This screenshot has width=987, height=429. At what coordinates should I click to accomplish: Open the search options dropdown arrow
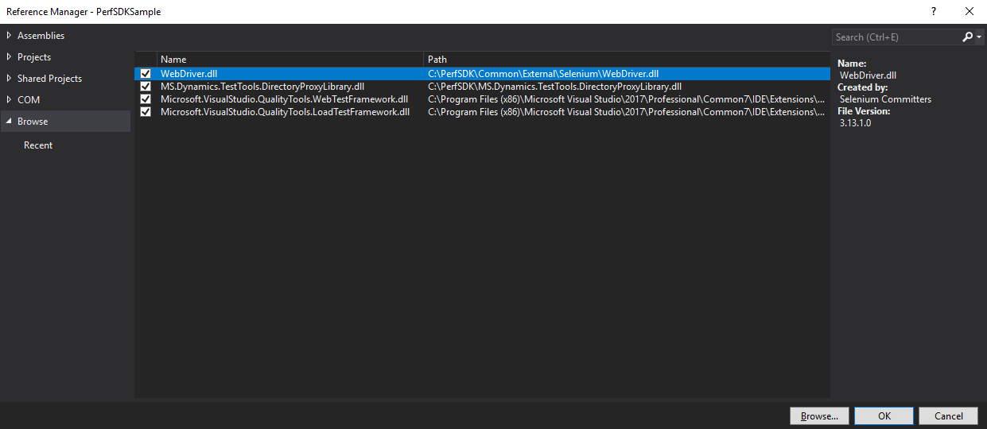coord(979,37)
